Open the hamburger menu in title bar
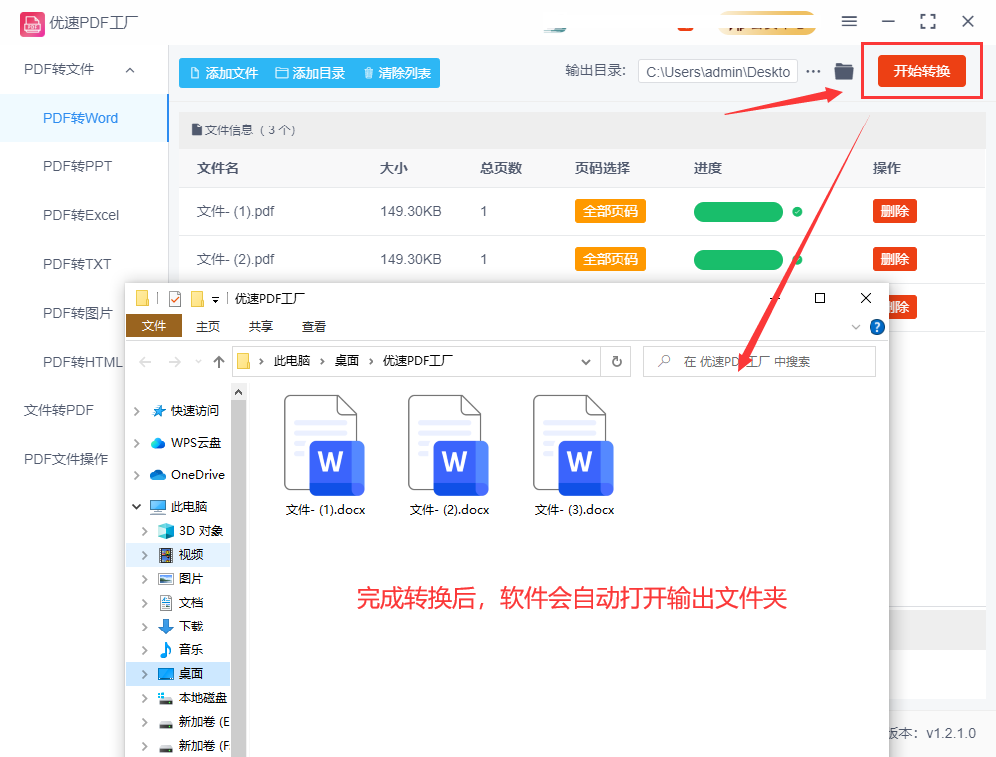This screenshot has width=996, height=757. point(849,21)
